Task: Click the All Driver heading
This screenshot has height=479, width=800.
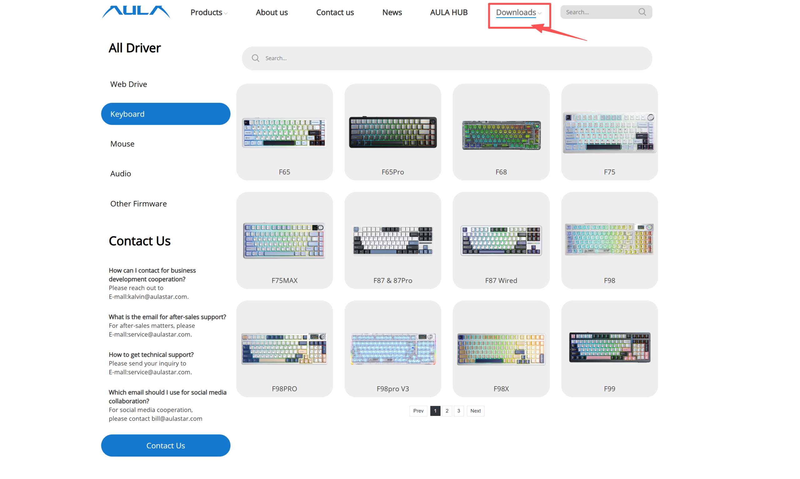Action: (135, 48)
